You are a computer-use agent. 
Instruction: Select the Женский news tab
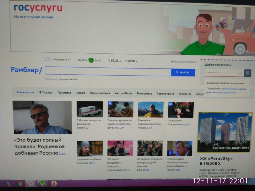[185, 94]
